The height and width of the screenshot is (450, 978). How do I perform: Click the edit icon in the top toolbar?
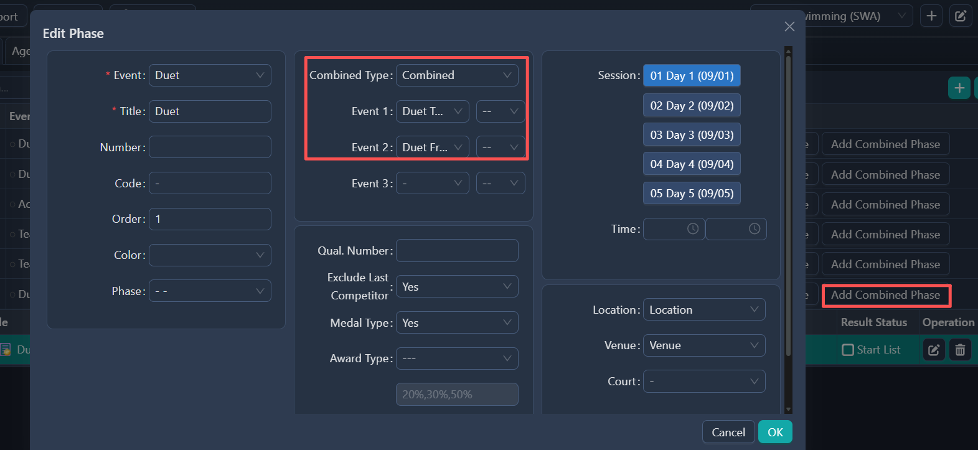(x=961, y=16)
